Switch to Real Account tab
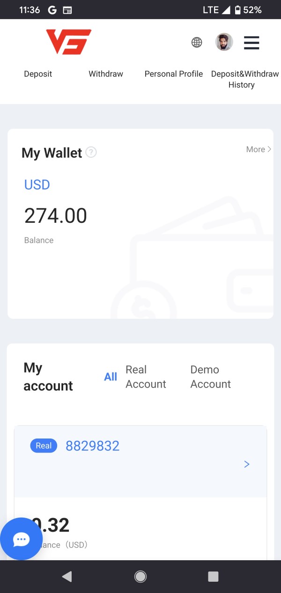 point(146,377)
